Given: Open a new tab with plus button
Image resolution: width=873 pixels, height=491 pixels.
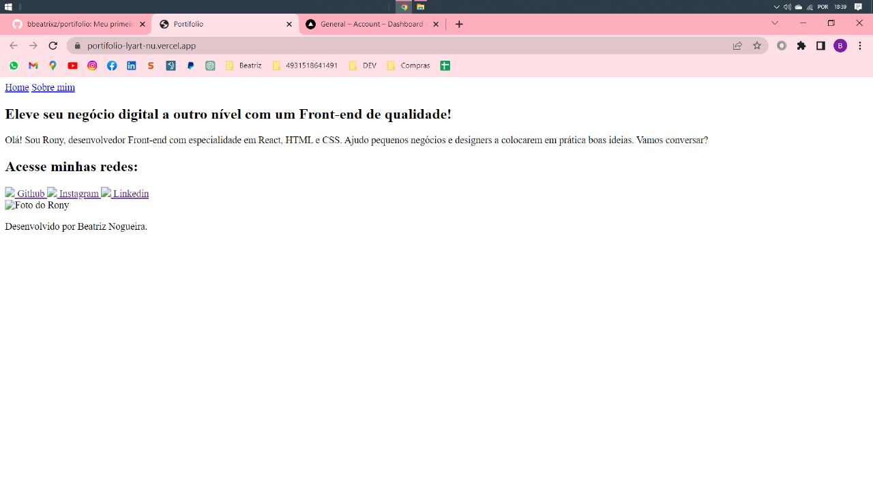Looking at the screenshot, I should point(459,24).
